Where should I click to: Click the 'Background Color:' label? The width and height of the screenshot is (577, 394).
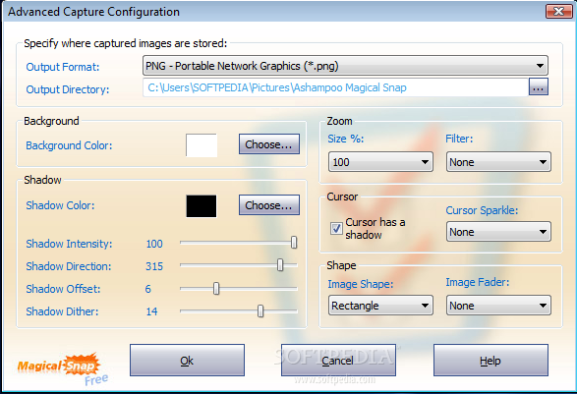tap(69, 145)
